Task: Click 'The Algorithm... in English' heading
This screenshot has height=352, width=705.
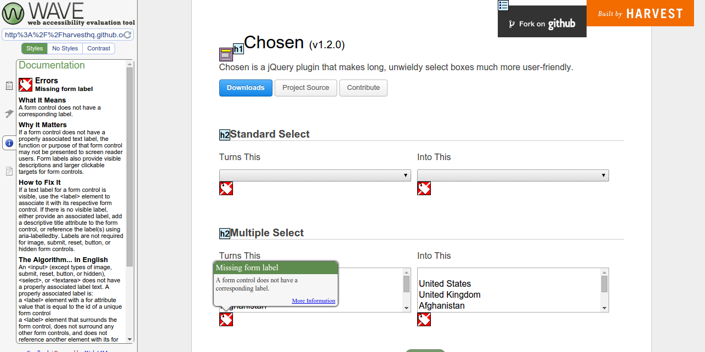Action: tap(63, 260)
